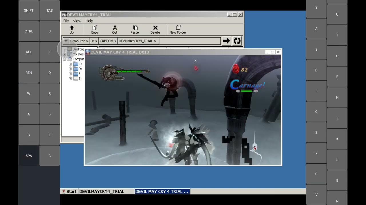Image resolution: width=366 pixels, height=205 pixels.
Task: Expand the Z: drive node
Action: point(70,79)
